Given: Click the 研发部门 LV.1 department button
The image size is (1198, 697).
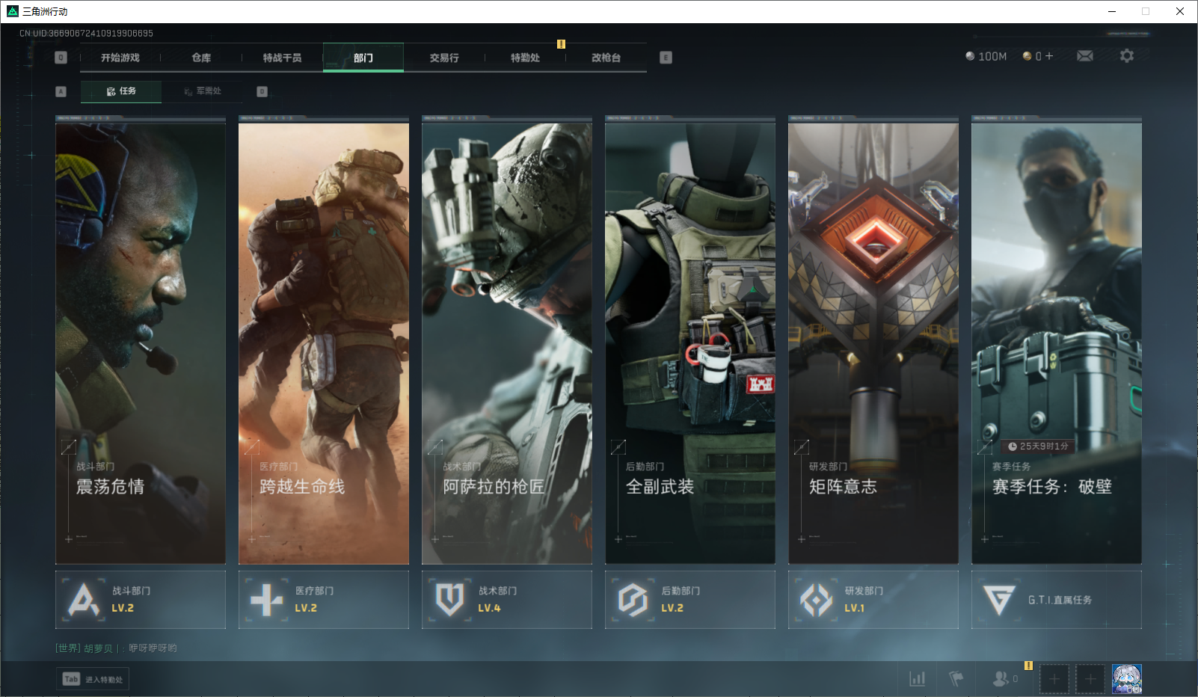Looking at the screenshot, I should point(873,600).
